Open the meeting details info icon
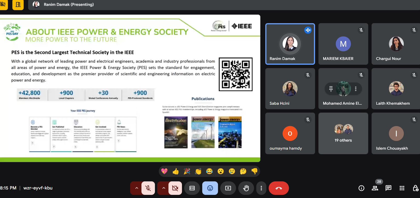 point(361,188)
